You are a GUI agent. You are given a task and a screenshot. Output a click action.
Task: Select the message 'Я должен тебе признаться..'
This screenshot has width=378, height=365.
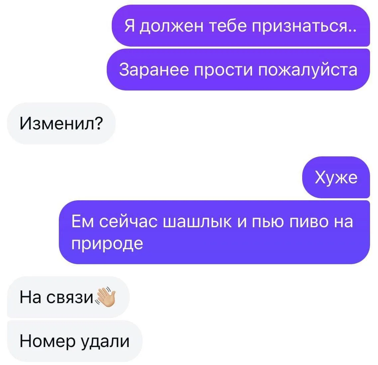tap(241, 26)
